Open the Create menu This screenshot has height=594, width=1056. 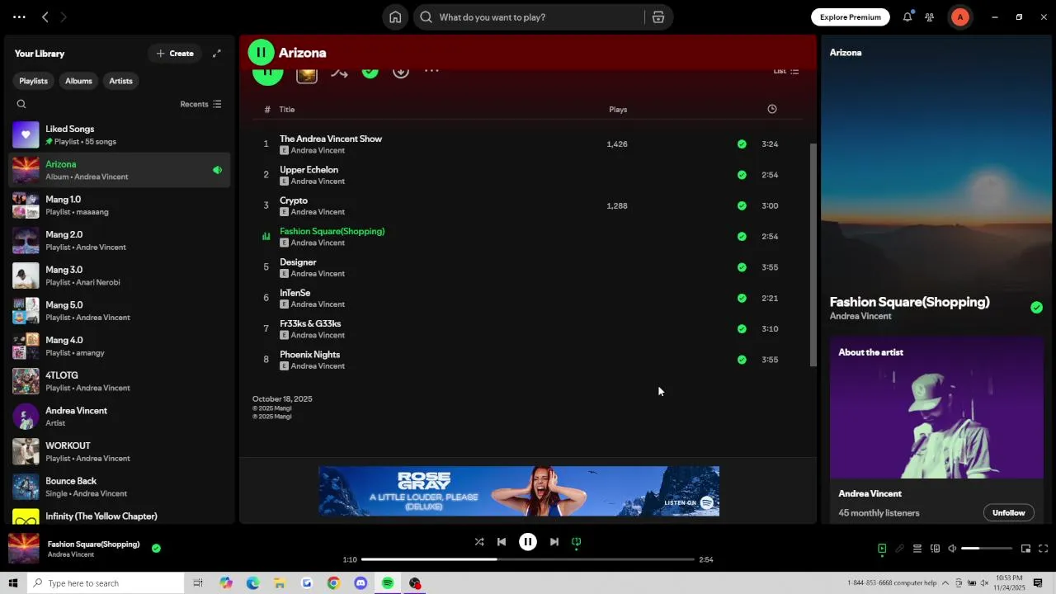pyautogui.click(x=175, y=54)
